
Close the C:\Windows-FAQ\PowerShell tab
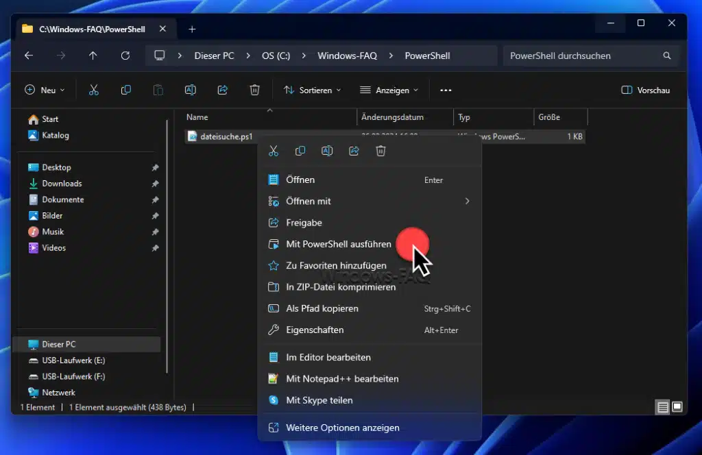click(x=162, y=29)
